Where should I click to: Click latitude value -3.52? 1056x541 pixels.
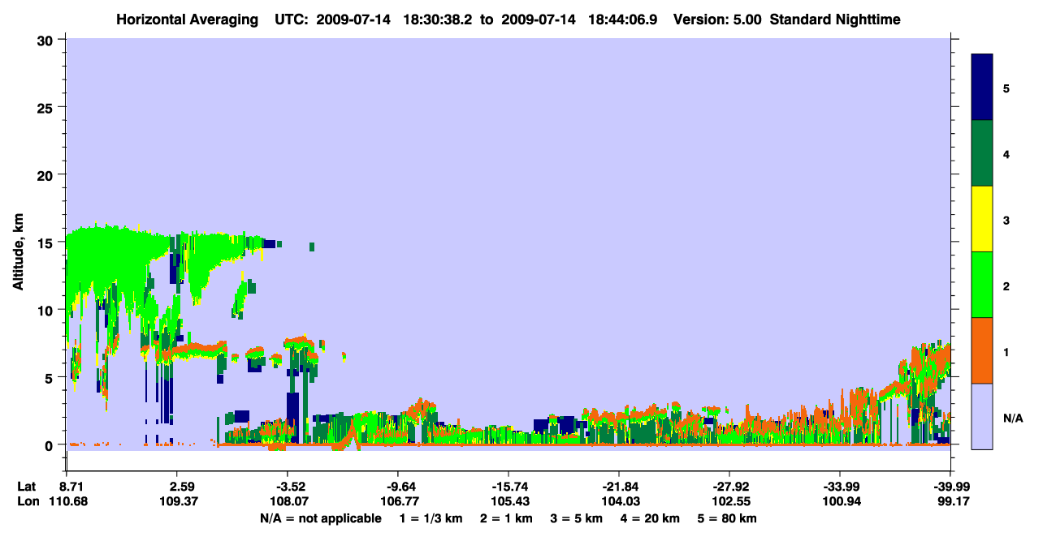click(292, 487)
